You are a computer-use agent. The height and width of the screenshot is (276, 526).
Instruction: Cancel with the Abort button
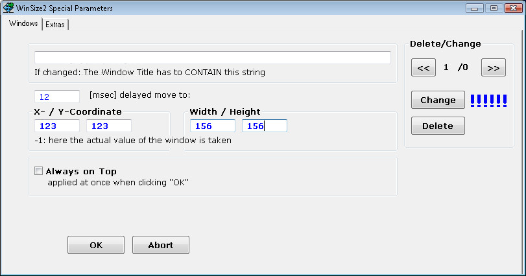(161, 245)
